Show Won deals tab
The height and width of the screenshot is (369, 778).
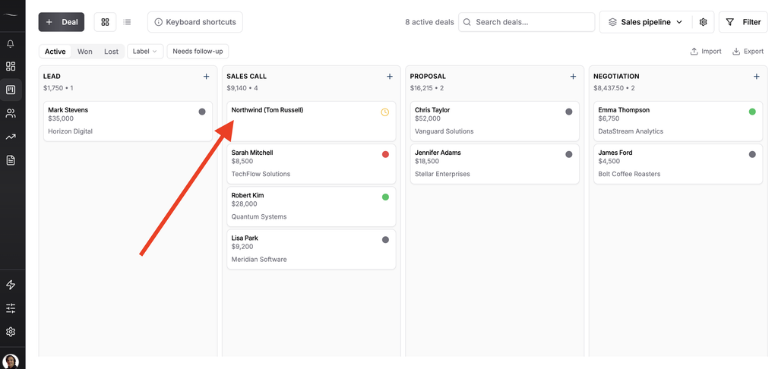point(85,52)
